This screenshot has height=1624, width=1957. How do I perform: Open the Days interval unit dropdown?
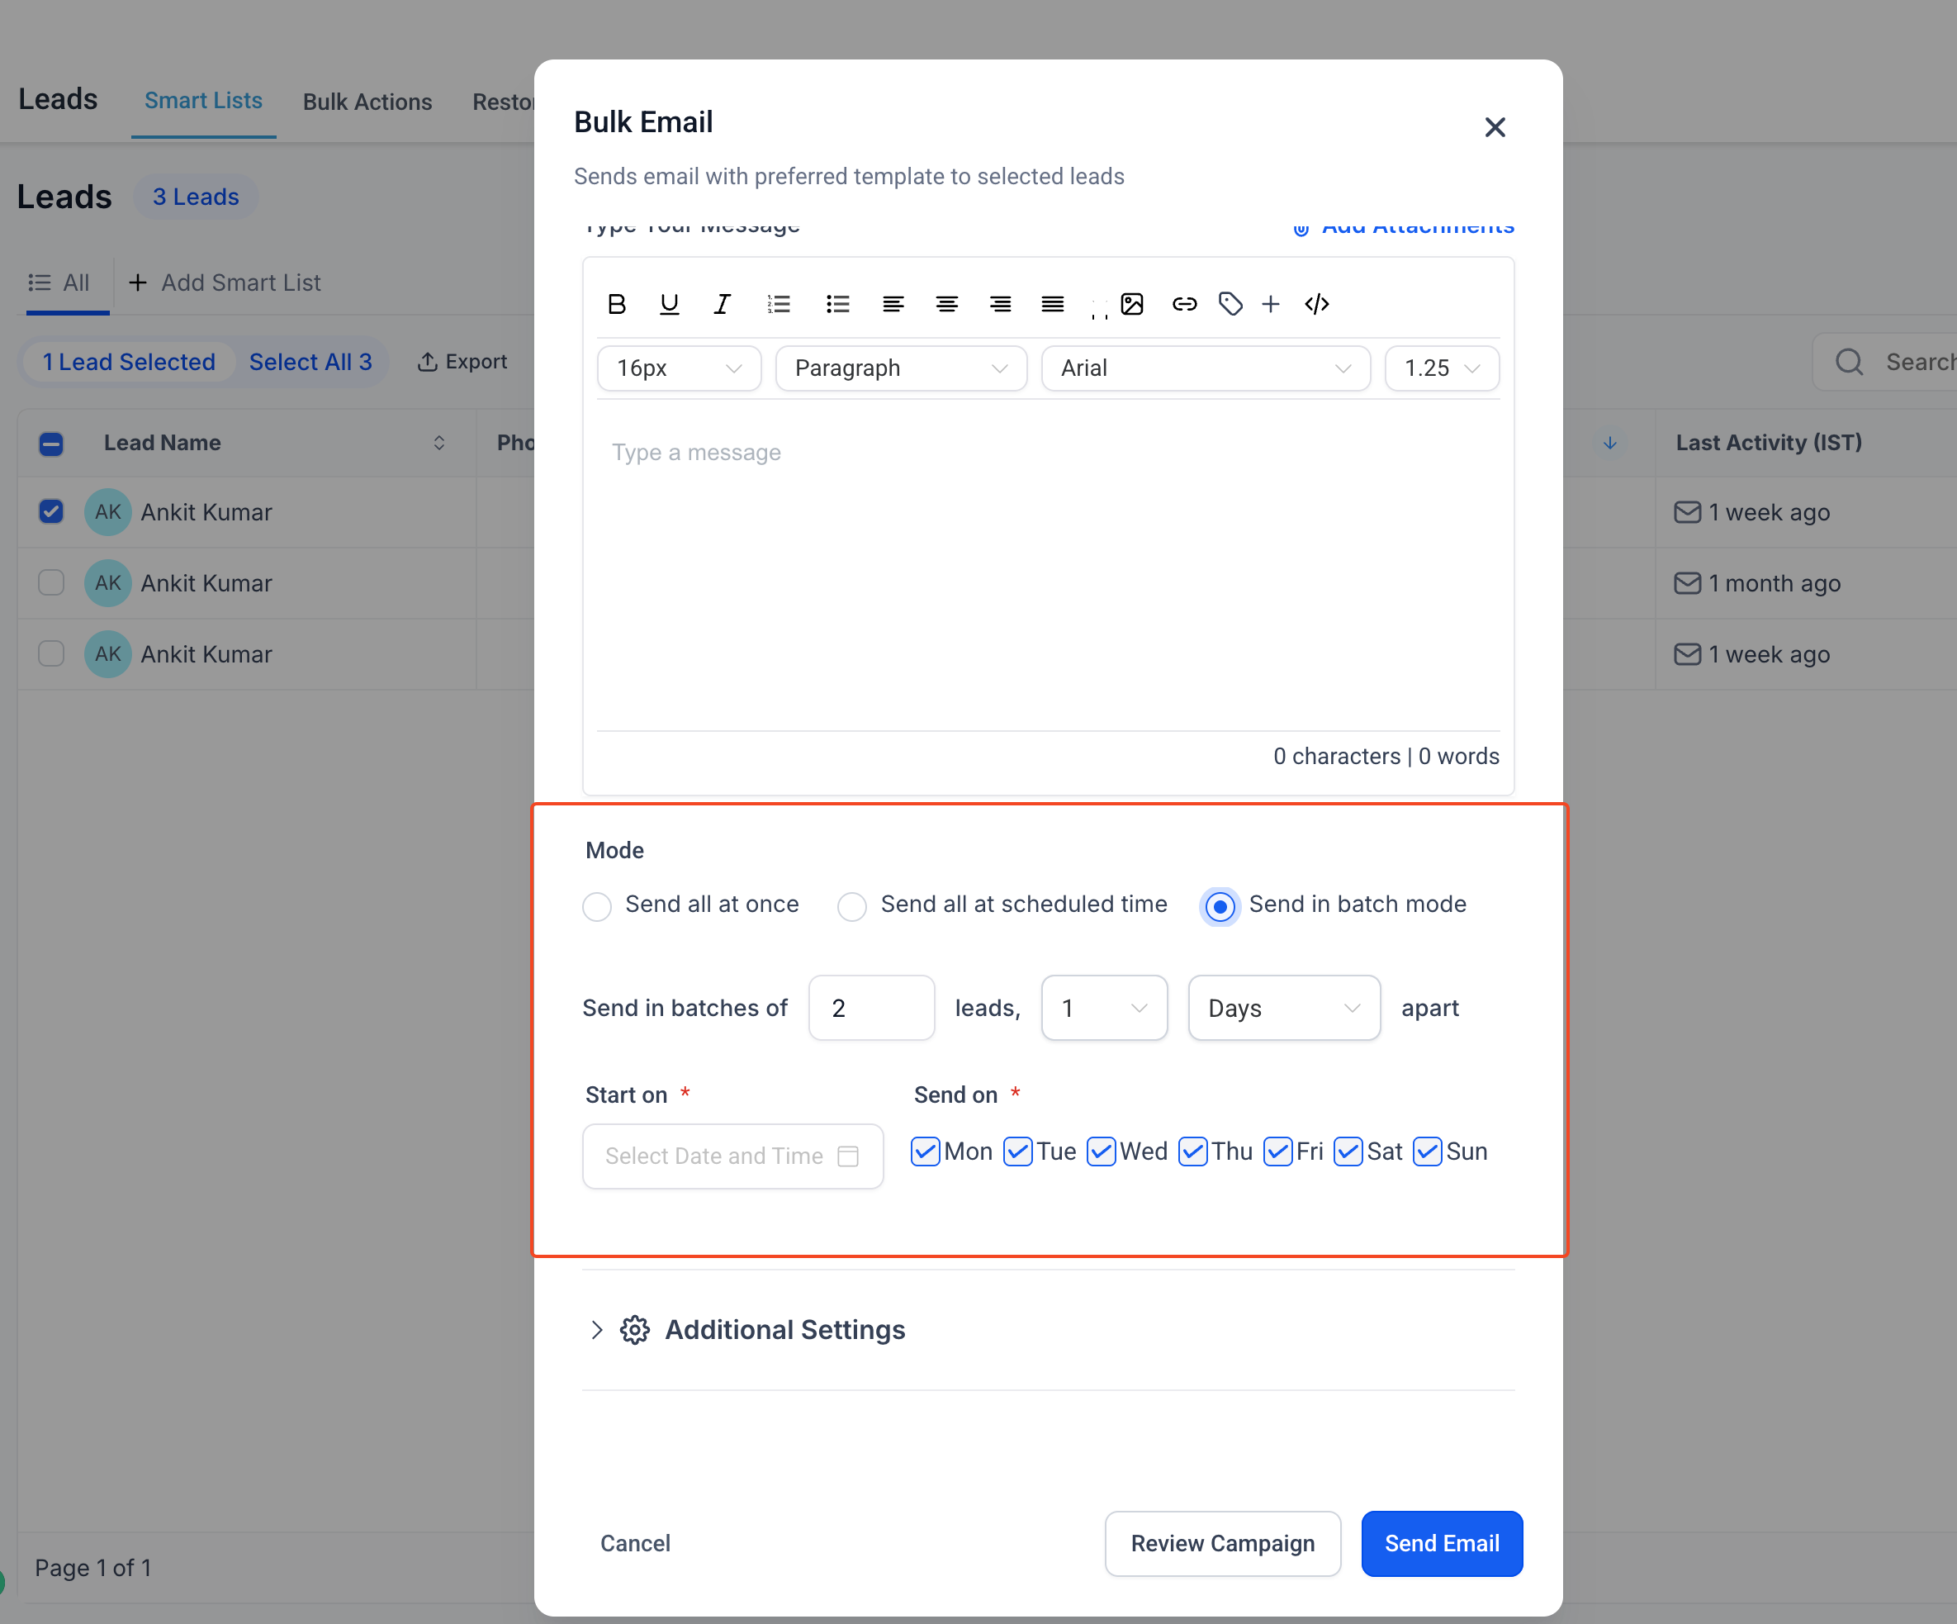point(1283,1008)
